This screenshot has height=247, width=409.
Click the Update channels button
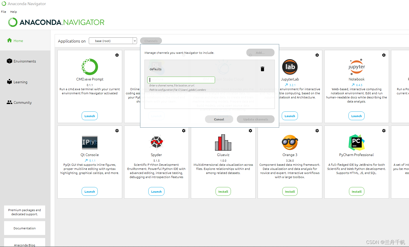tap(256, 119)
